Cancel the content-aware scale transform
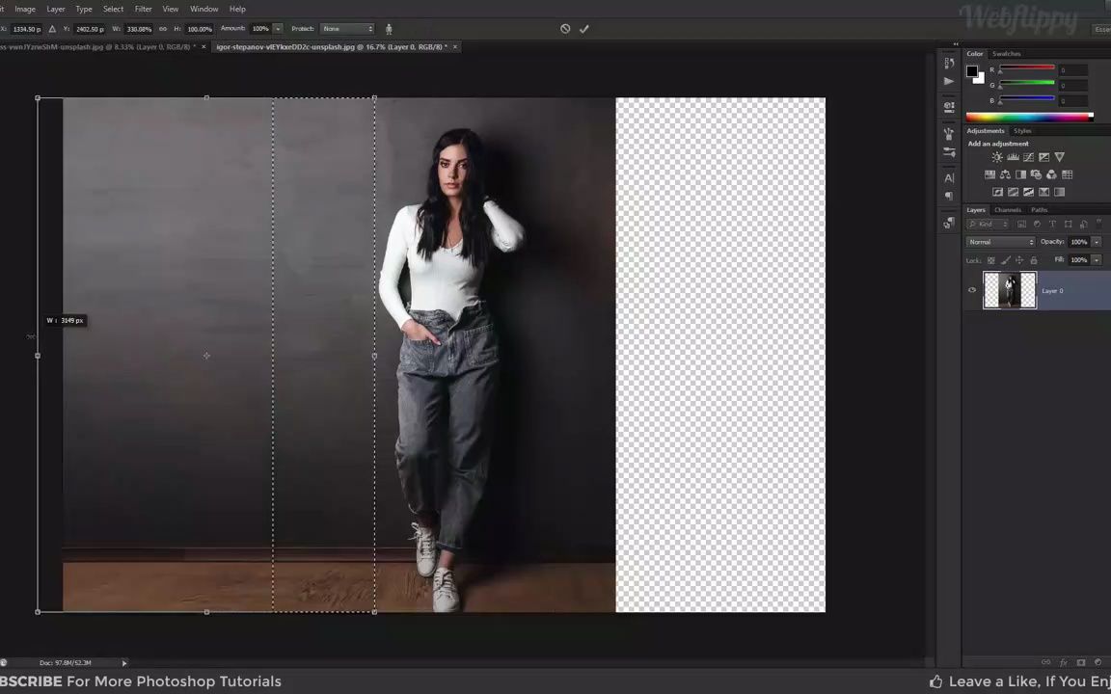 pos(565,29)
